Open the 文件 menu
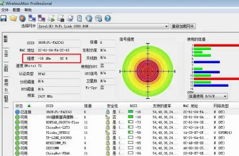This screenshot has height=156, width=239. point(5,10)
